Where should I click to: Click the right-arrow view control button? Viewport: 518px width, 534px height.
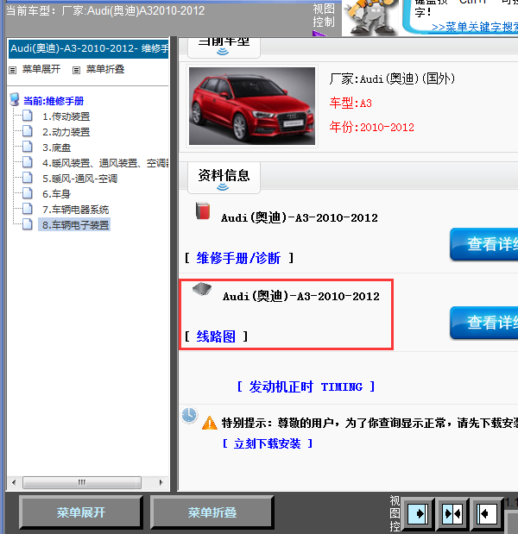tap(418, 513)
